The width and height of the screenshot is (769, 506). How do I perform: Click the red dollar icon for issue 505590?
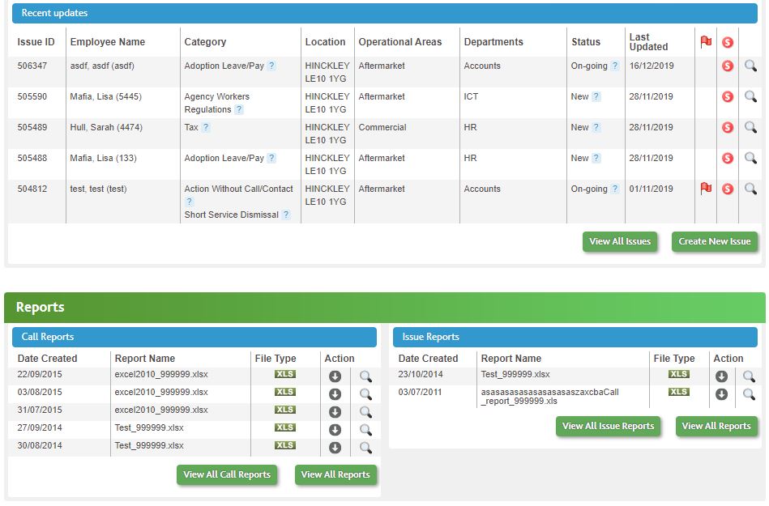(727, 97)
